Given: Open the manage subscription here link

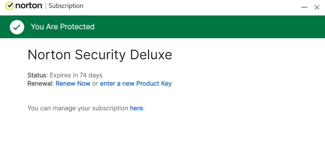Looking at the screenshot, I should click(x=136, y=108).
